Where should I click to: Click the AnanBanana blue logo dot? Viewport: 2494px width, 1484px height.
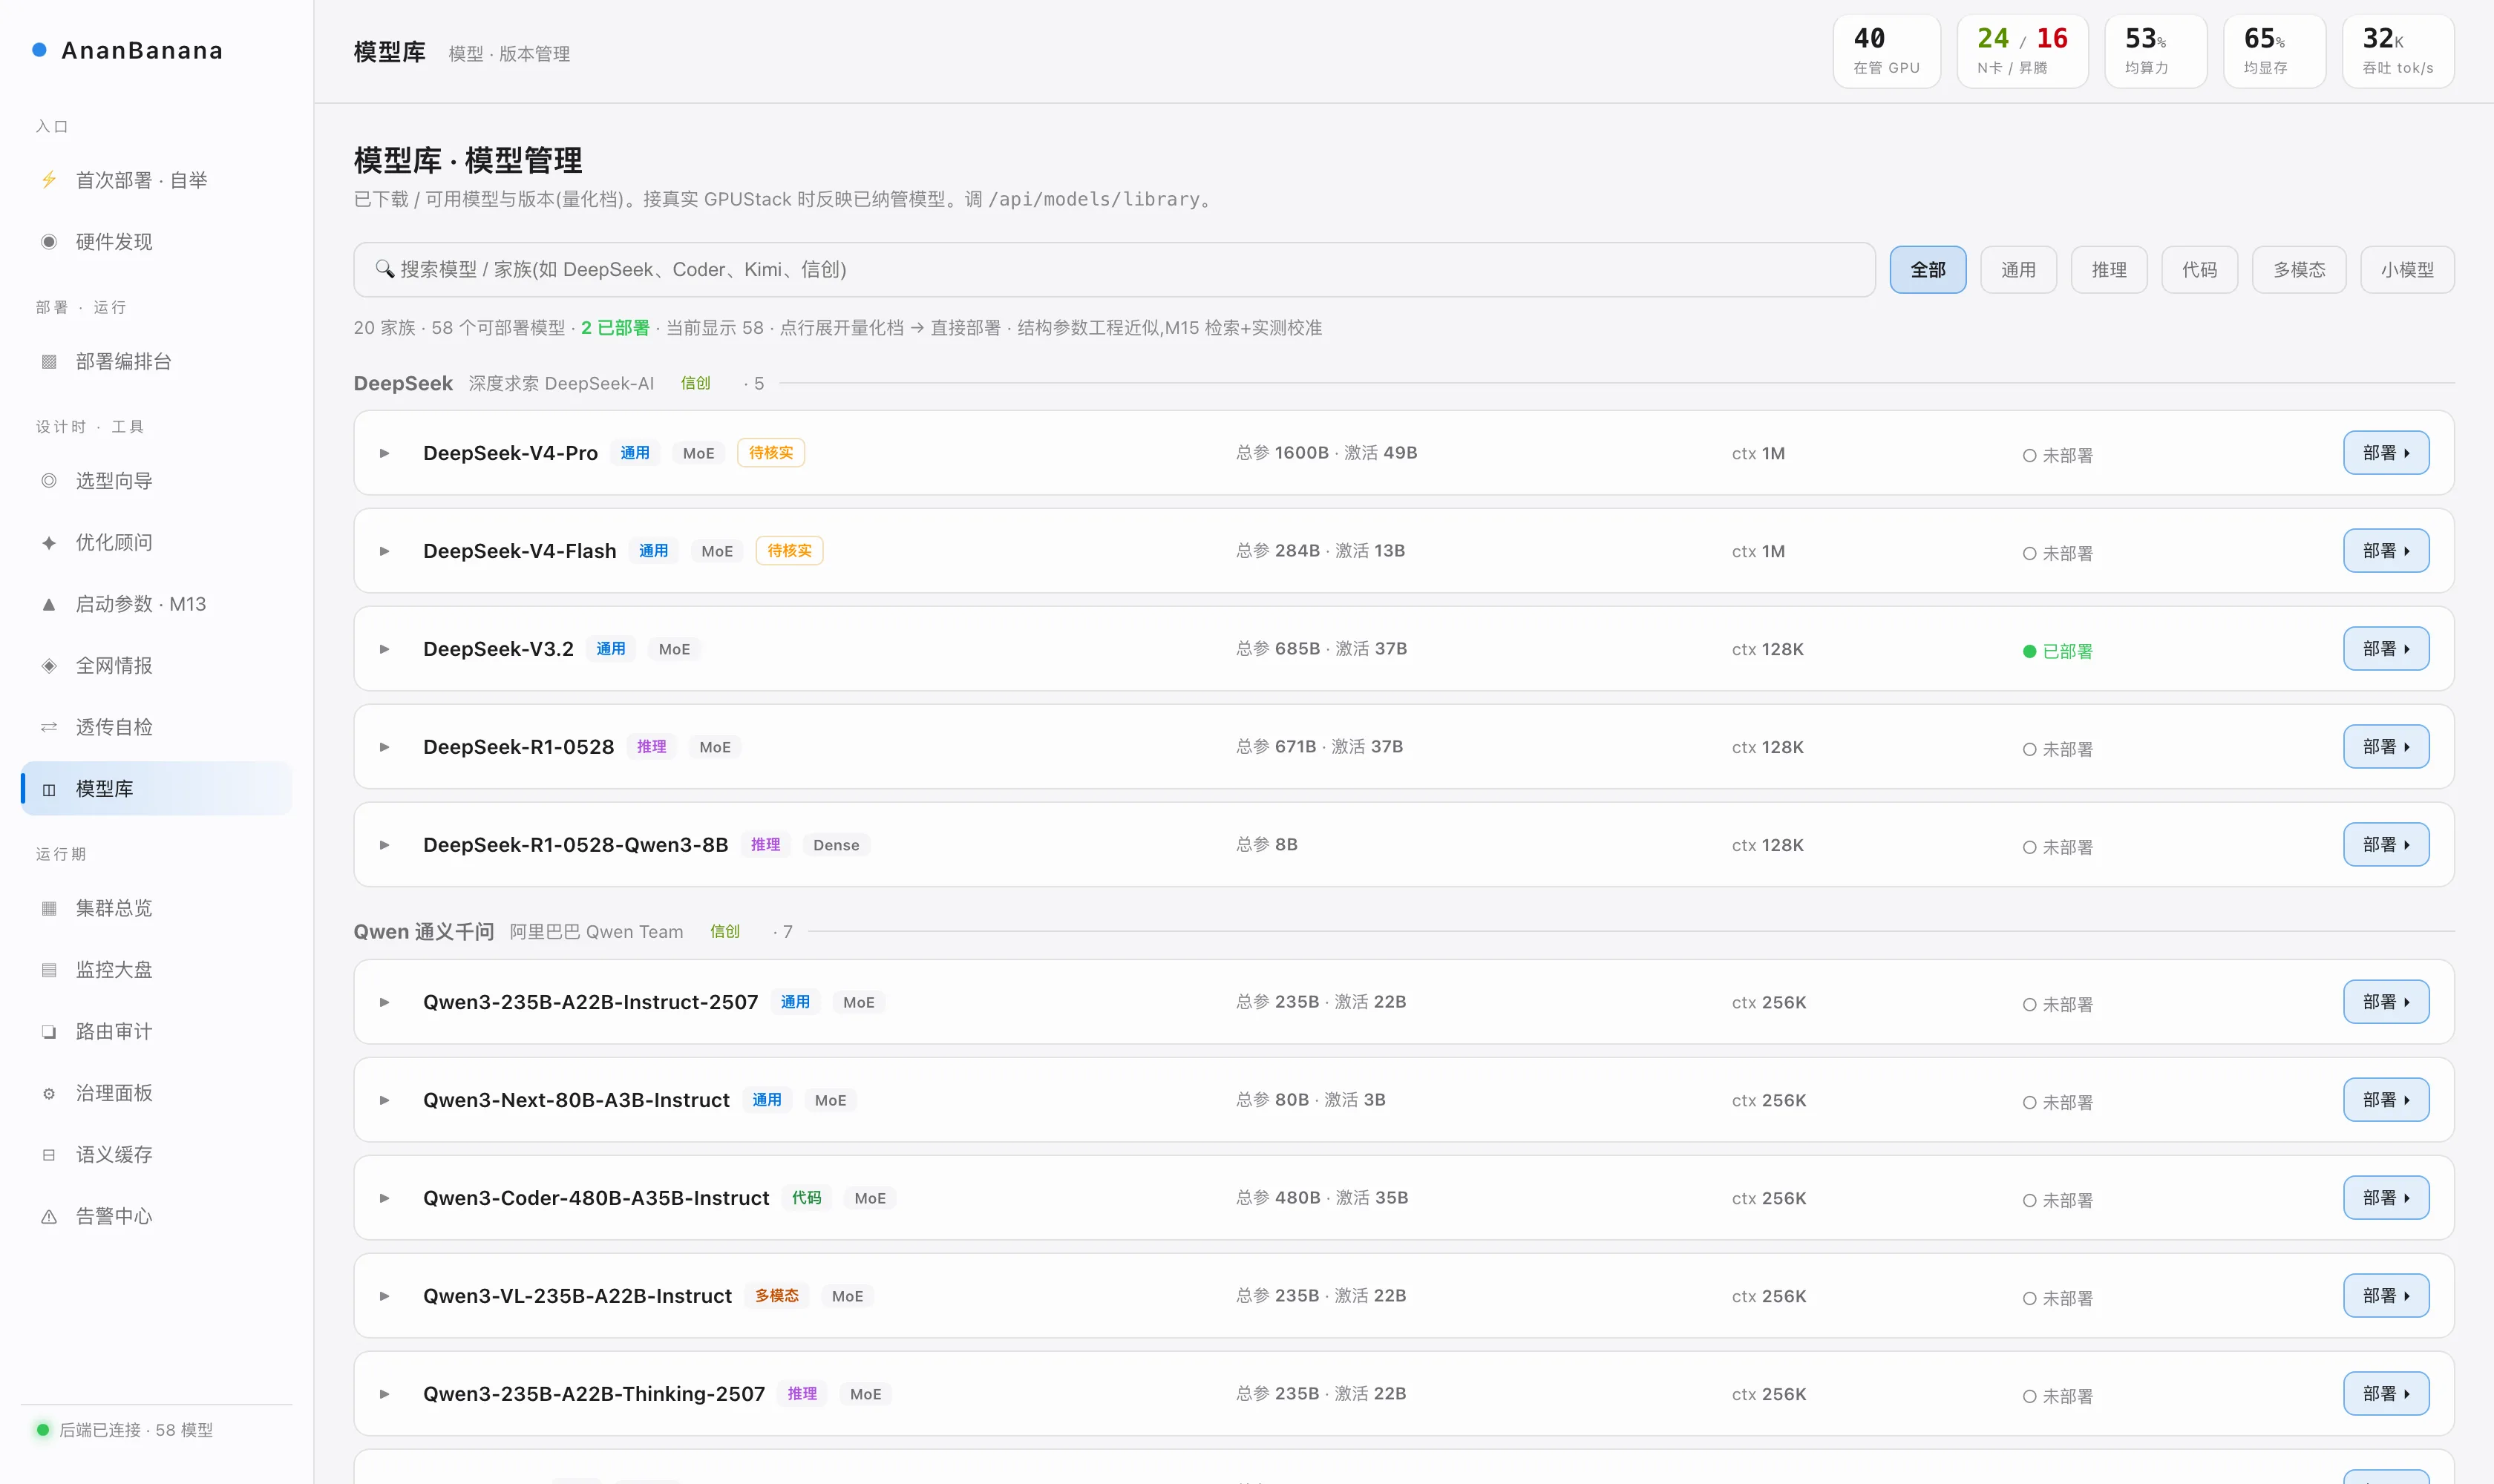[x=39, y=50]
